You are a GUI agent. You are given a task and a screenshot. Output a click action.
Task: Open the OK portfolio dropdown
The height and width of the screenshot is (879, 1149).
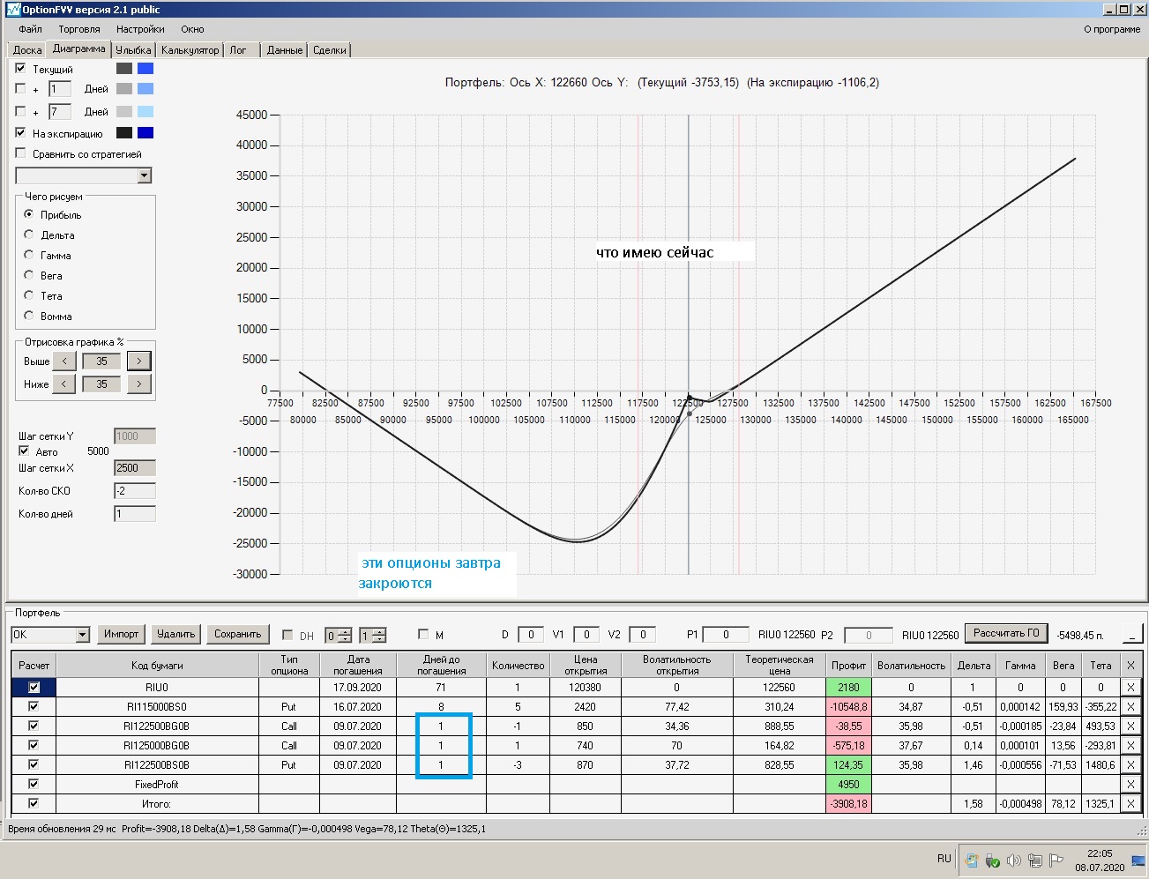click(82, 635)
